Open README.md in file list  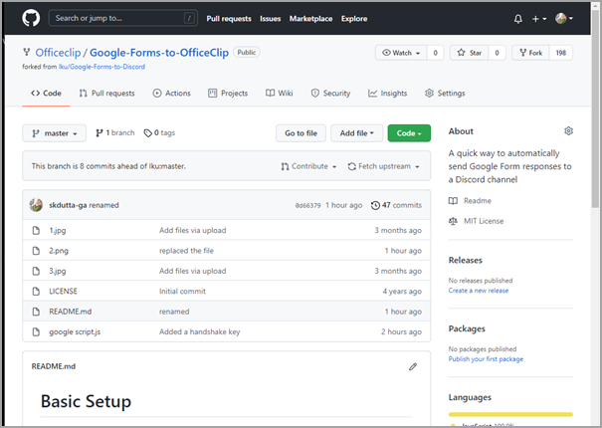[x=70, y=312]
